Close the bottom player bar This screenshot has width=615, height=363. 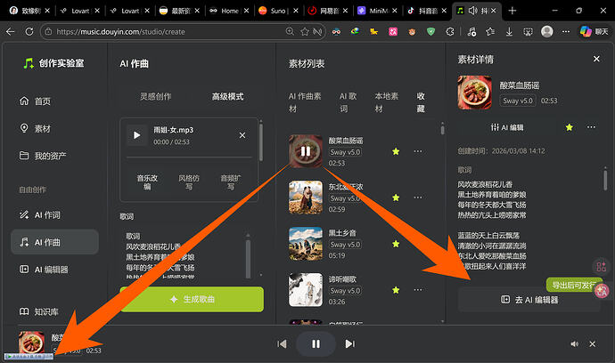pos(592,343)
